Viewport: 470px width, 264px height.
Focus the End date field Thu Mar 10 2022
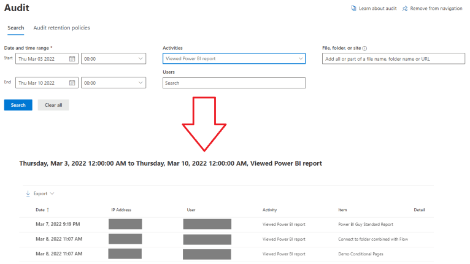[47, 83]
